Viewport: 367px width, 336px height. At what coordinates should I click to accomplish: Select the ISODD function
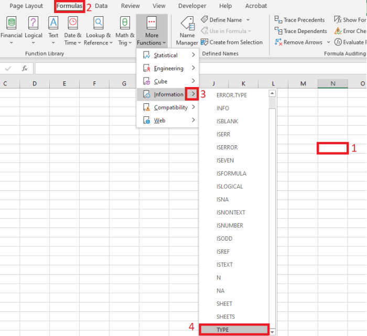[234, 239]
